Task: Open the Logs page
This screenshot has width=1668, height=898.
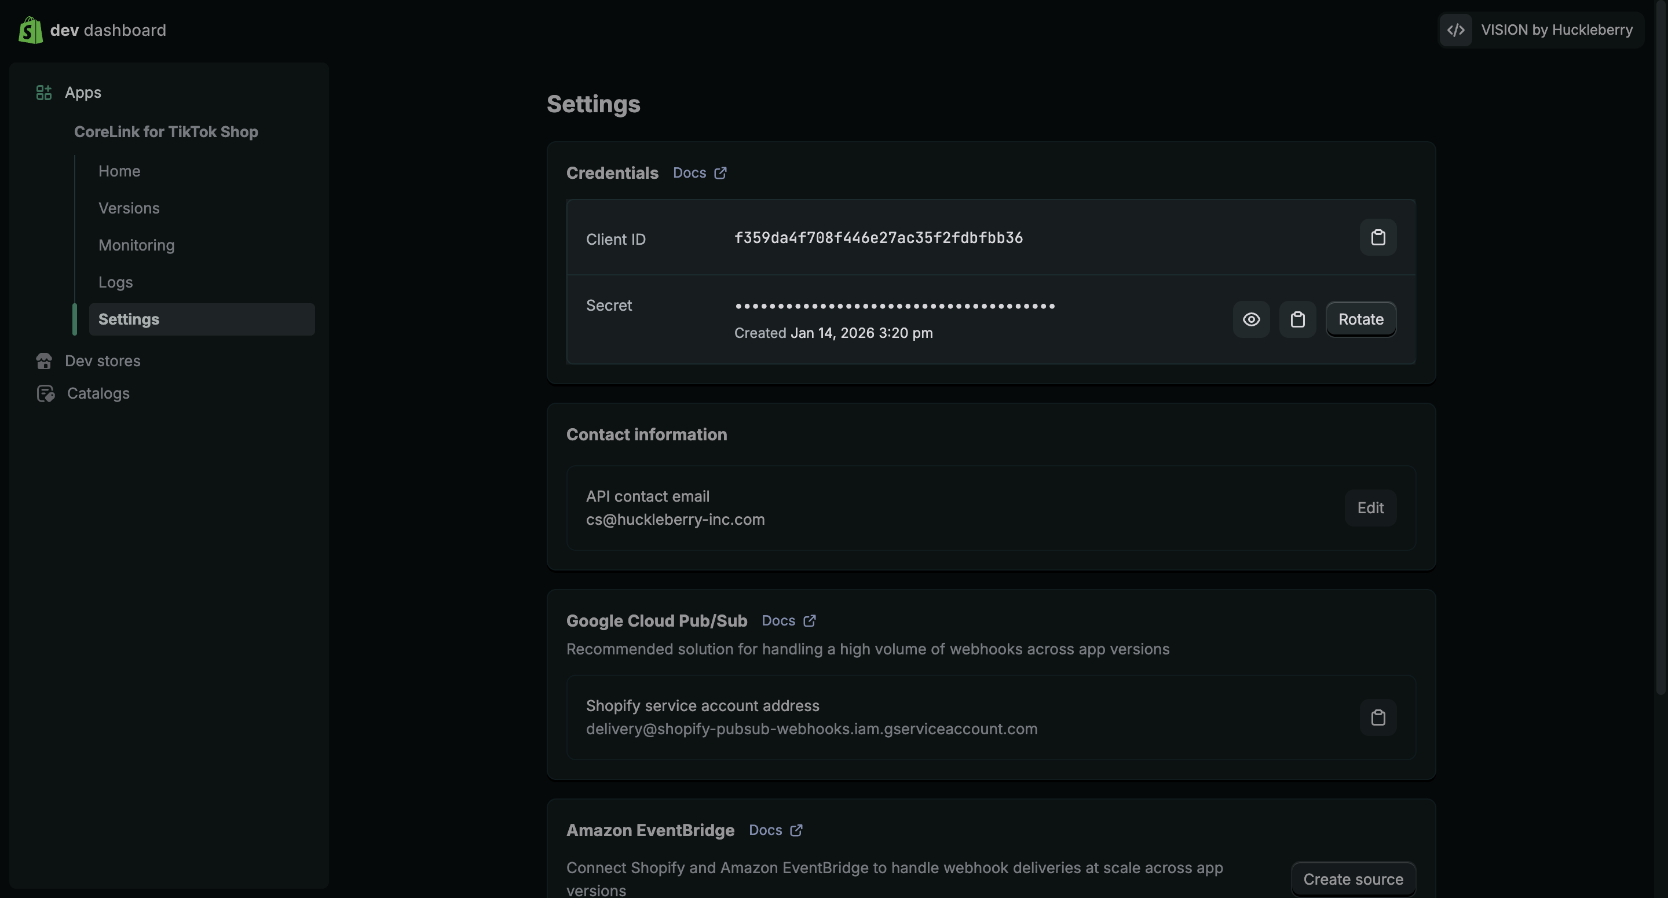Action: pos(115,282)
